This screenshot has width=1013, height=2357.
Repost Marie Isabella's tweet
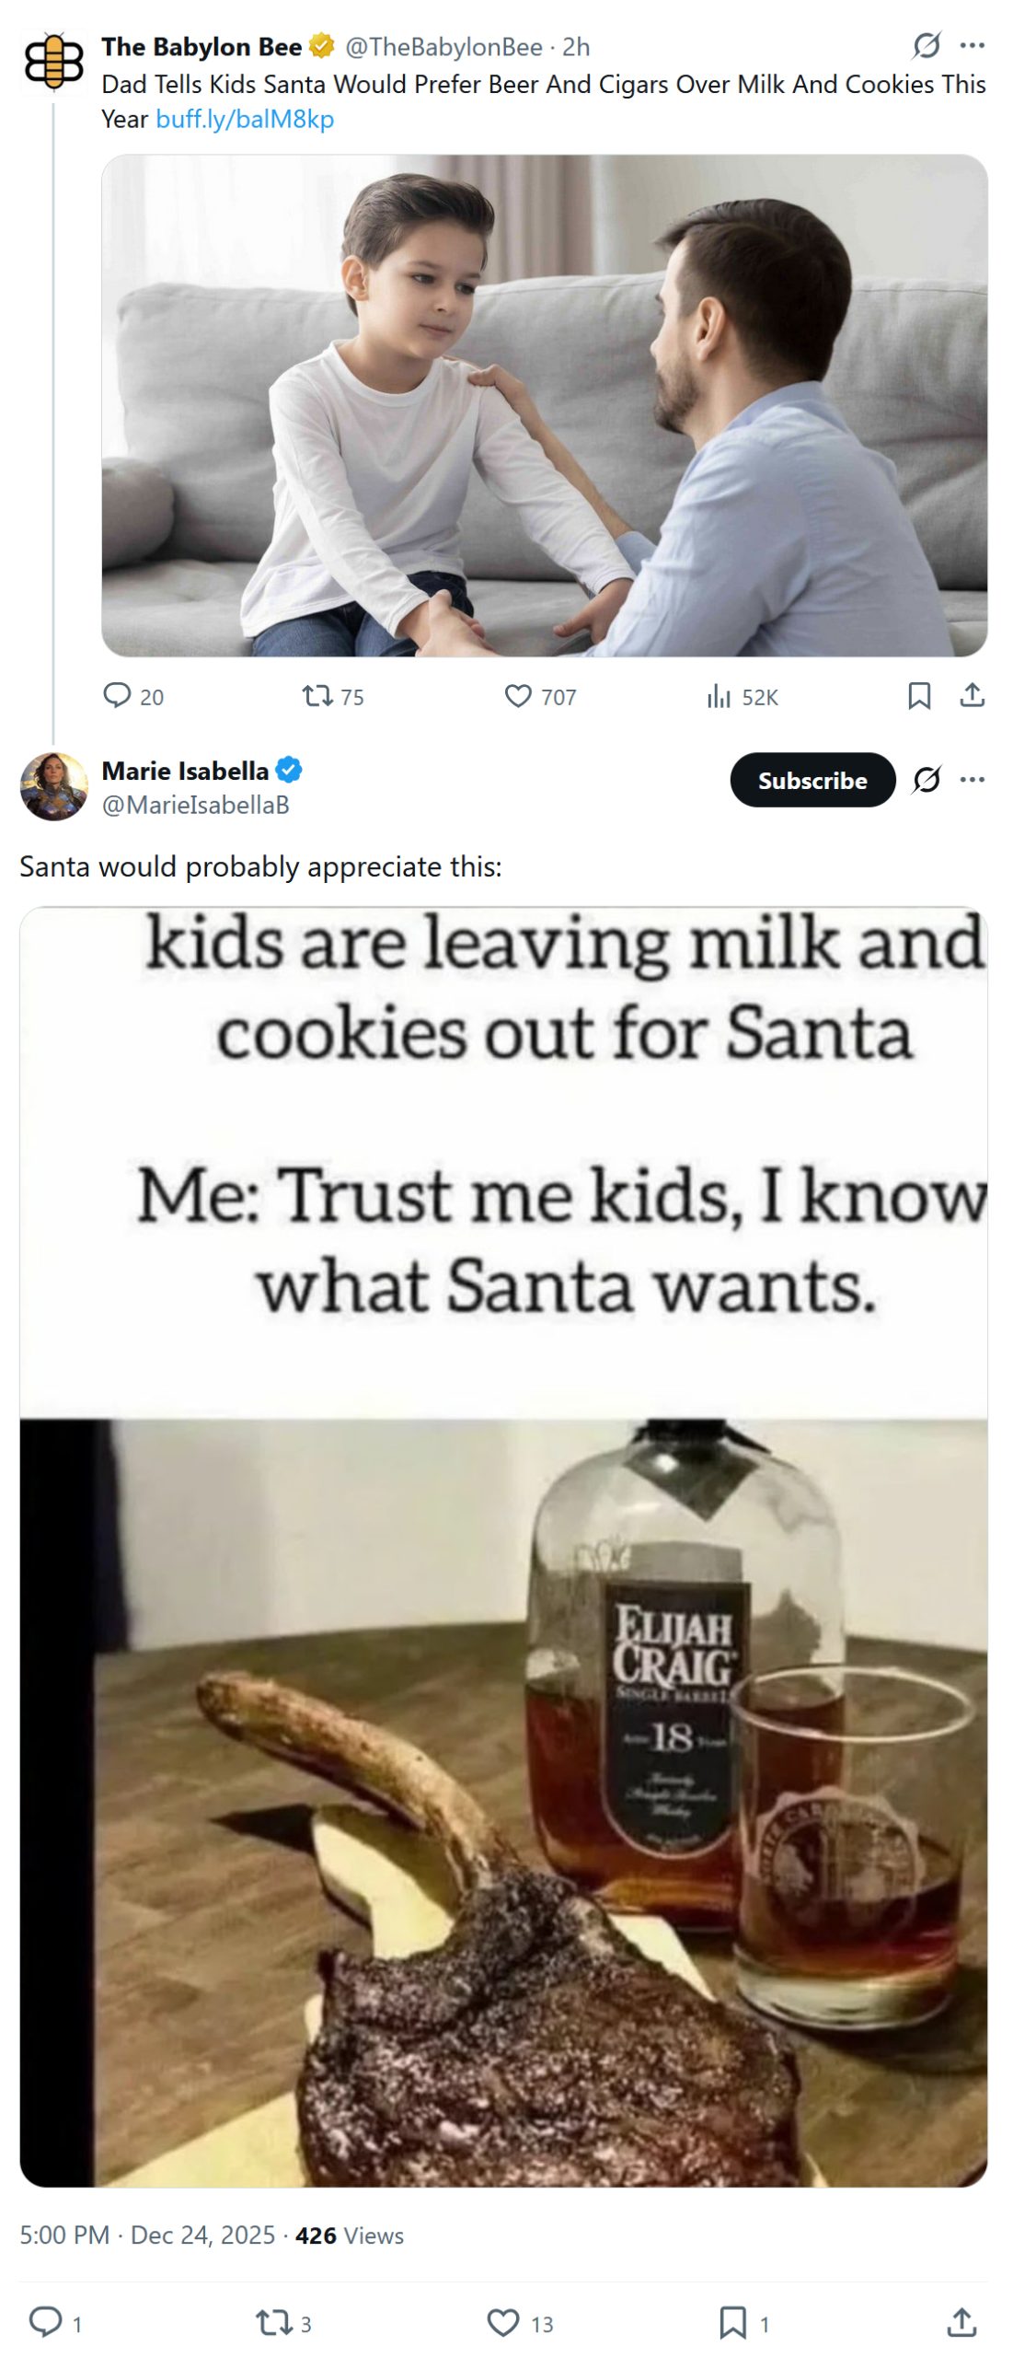click(273, 2322)
